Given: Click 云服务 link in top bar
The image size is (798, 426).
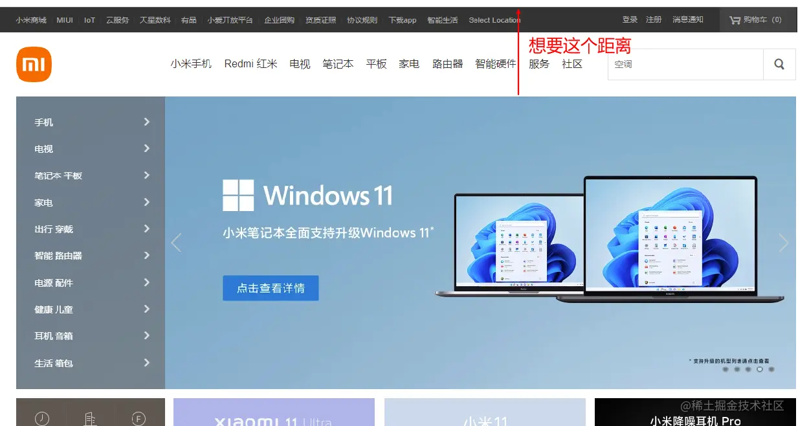Looking at the screenshot, I should click(117, 20).
